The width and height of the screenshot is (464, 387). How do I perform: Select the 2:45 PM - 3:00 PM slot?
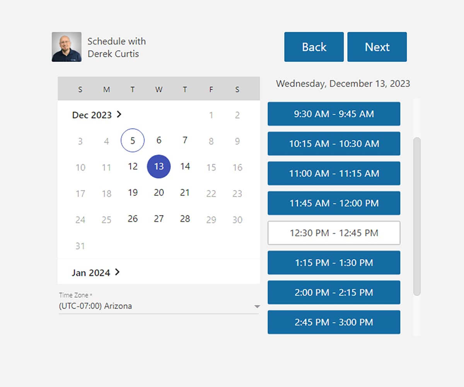click(334, 322)
